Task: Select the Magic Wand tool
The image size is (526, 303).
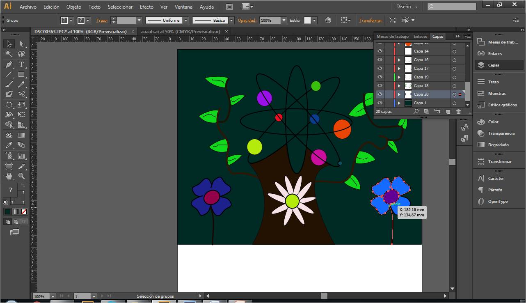Action: [9, 54]
